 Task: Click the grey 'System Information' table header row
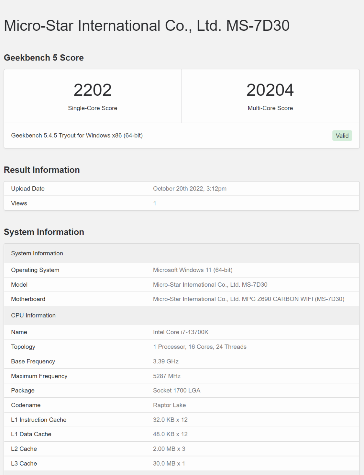[182, 253]
